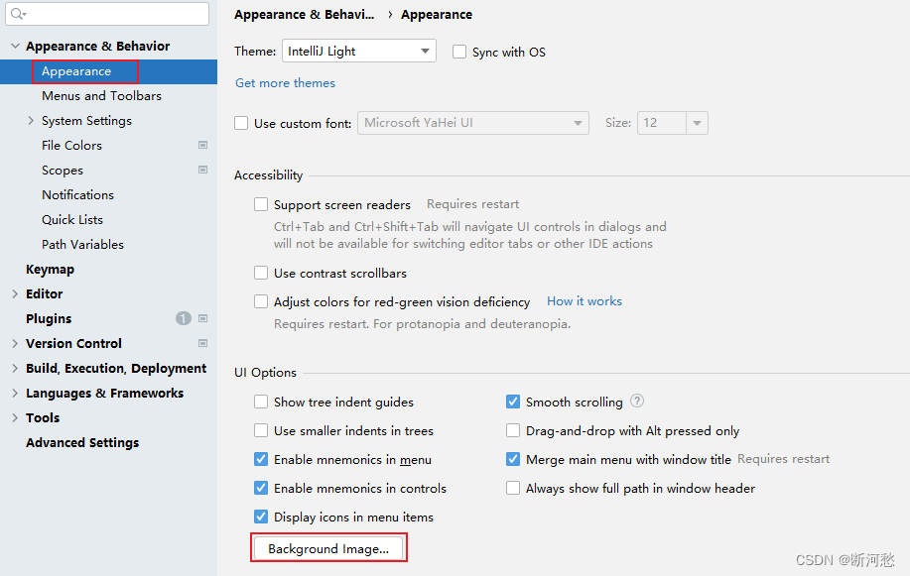Click the project-level icon next to File Colors
Screen dimensions: 910x576
pos(202,145)
